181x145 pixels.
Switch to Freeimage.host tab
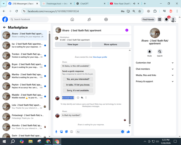click(57, 4)
